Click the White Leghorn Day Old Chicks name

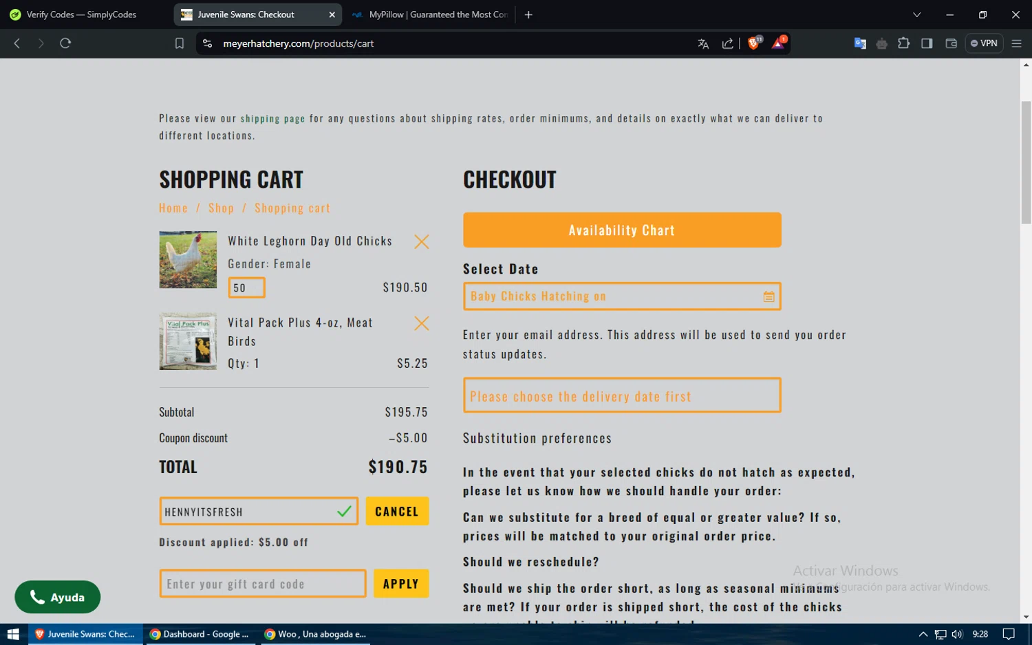click(310, 241)
